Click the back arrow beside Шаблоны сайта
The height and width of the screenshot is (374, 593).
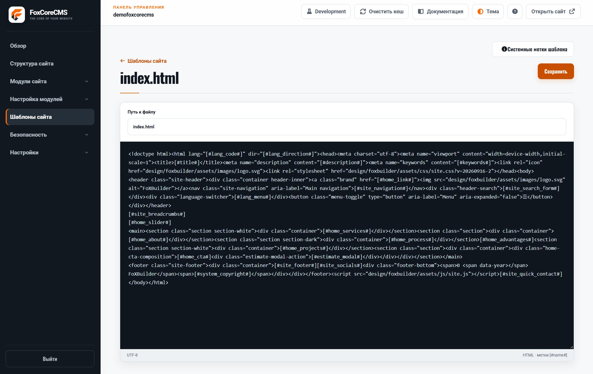coord(122,61)
